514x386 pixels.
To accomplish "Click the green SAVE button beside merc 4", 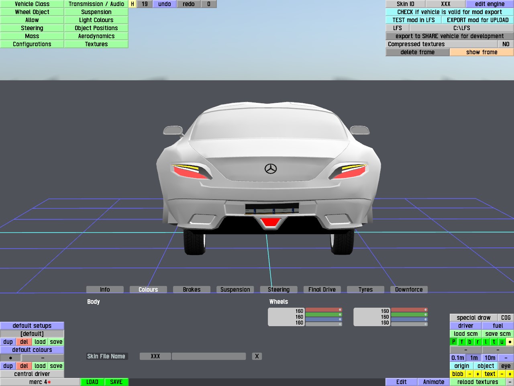I will click(116, 382).
